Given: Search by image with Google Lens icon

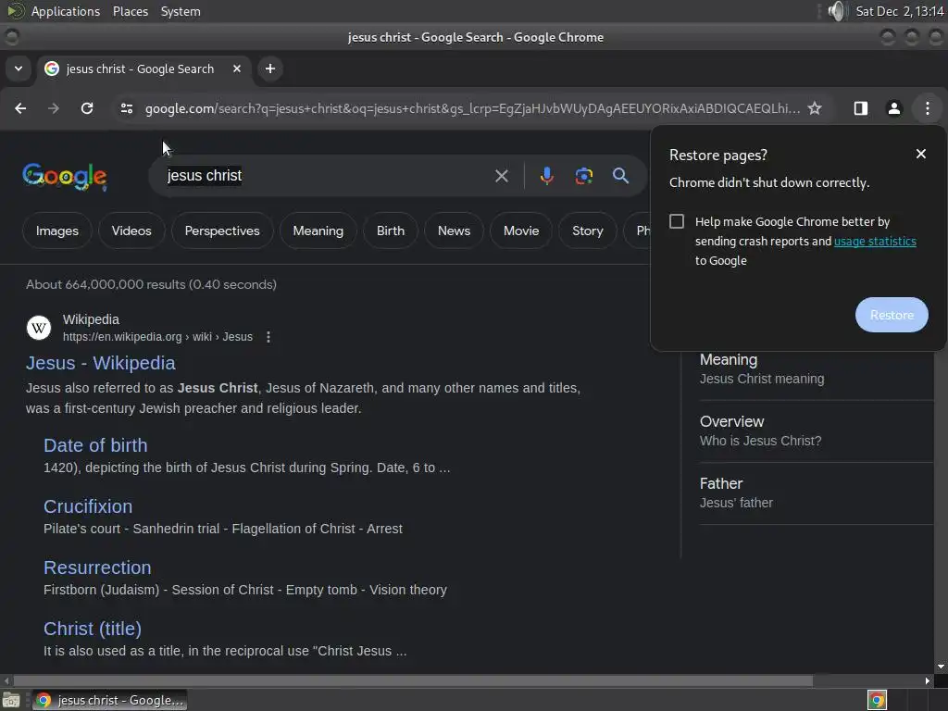Looking at the screenshot, I should point(583,176).
